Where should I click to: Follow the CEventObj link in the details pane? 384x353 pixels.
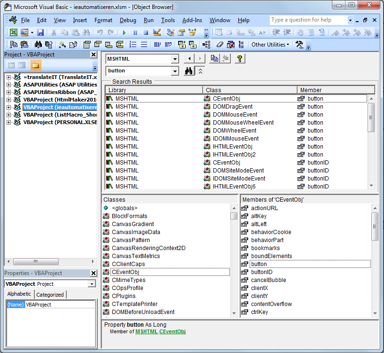pyautogui.click(x=172, y=332)
